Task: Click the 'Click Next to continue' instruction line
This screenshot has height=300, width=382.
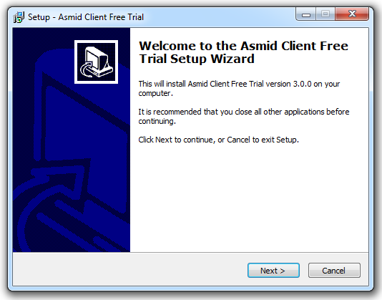Action: pyautogui.click(x=218, y=140)
